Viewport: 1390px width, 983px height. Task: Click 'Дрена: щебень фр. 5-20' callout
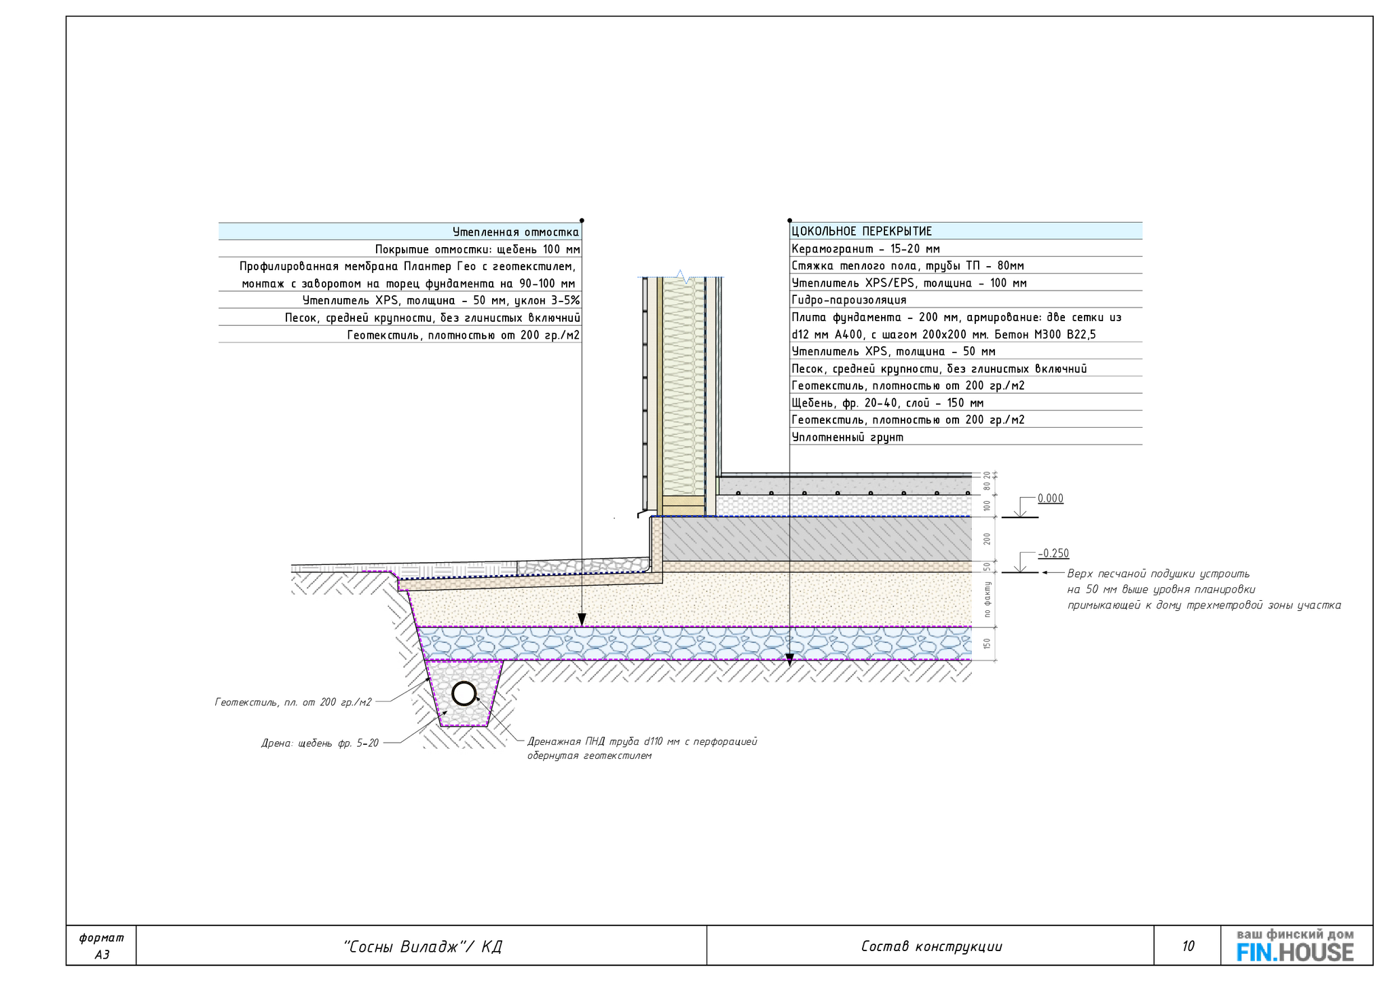[x=320, y=743]
